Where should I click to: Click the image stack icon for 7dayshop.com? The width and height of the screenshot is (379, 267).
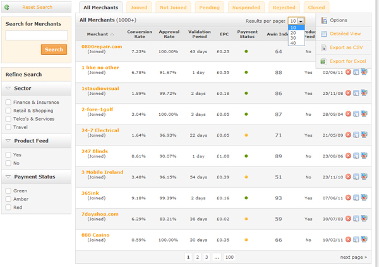point(364,218)
